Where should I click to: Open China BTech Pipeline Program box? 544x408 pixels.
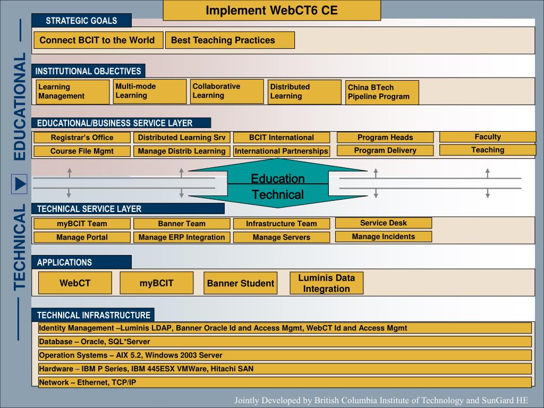tap(382, 92)
